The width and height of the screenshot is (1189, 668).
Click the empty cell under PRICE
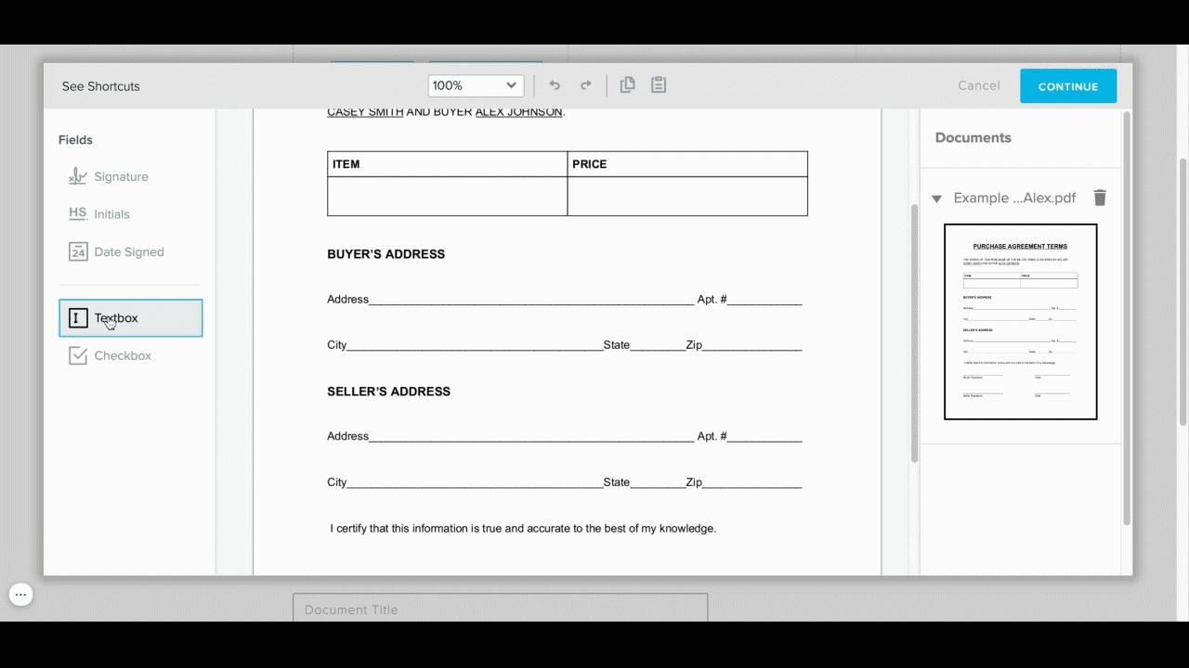pos(687,196)
